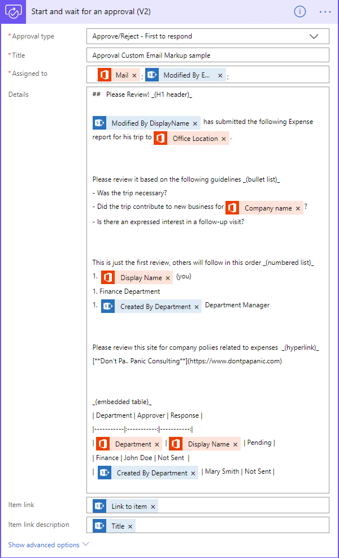Remove Created By Department token before Mary Smith
This screenshot has width=339, height=558.
[193, 473]
